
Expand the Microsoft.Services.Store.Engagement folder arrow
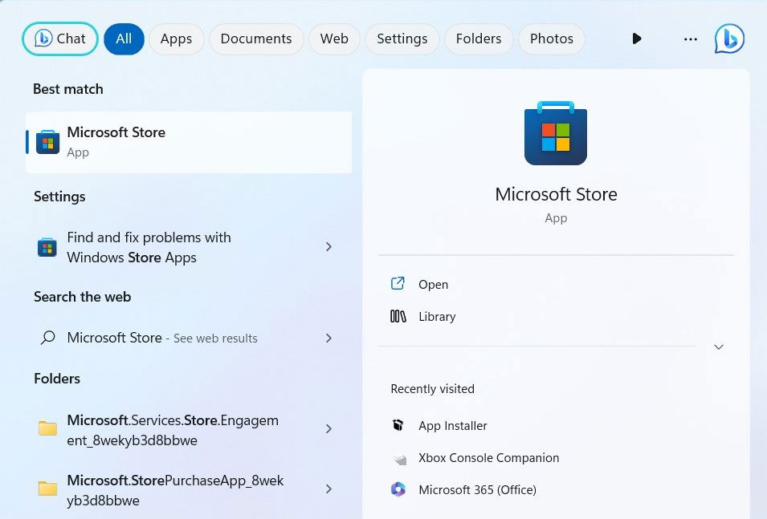point(328,429)
